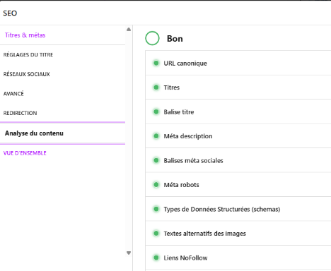Click green dot for Balises méta sociales
This screenshot has width=331, height=271.
156,160
